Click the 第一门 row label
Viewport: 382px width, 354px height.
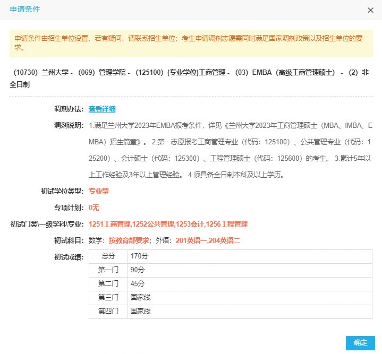(x=108, y=270)
